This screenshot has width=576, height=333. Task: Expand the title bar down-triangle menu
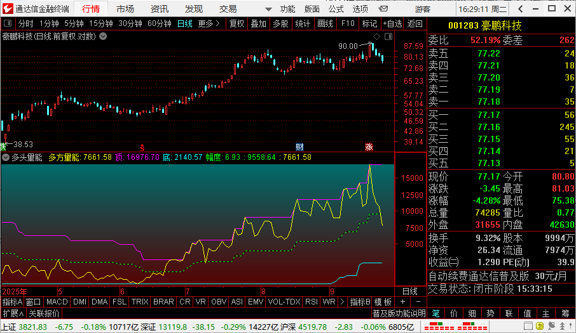tap(268, 9)
